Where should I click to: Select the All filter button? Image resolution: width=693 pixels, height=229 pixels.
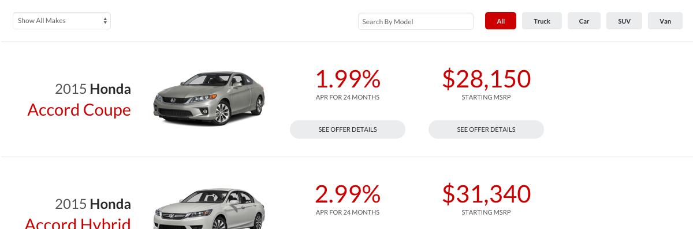point(501,21)
